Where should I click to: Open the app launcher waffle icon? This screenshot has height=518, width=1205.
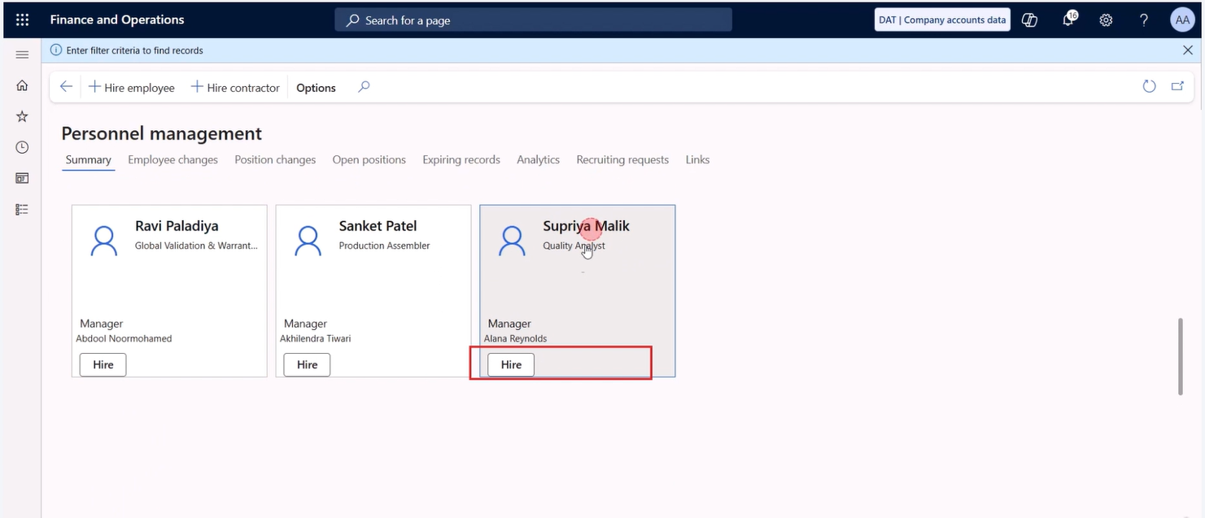coord(22,20)
